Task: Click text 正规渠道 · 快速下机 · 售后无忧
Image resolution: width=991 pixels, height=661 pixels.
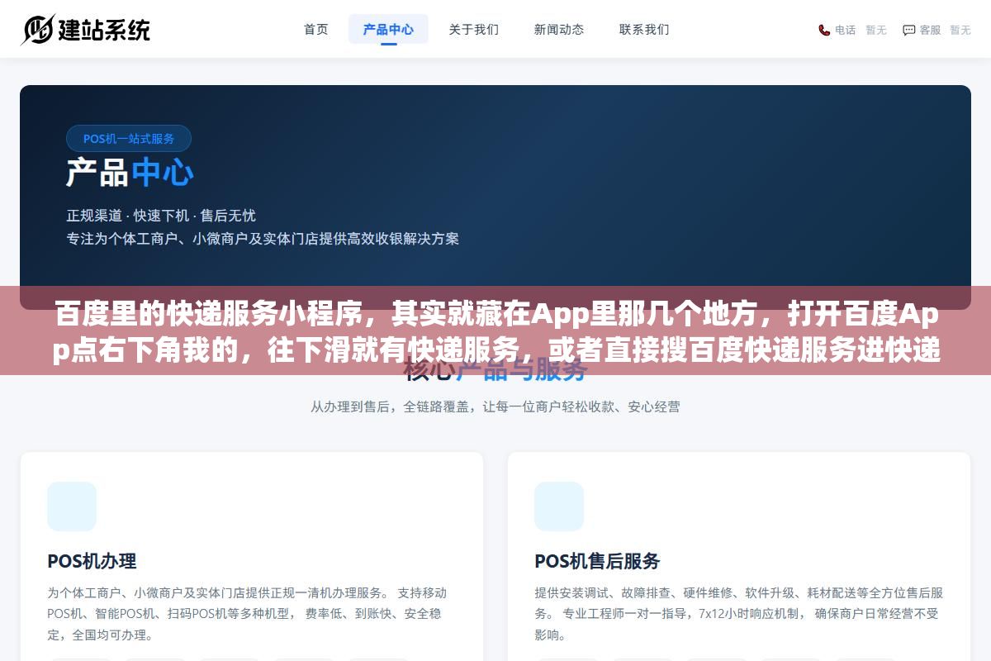Action: coord(161,216)
